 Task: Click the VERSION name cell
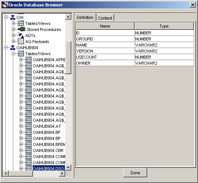point(105,51)
